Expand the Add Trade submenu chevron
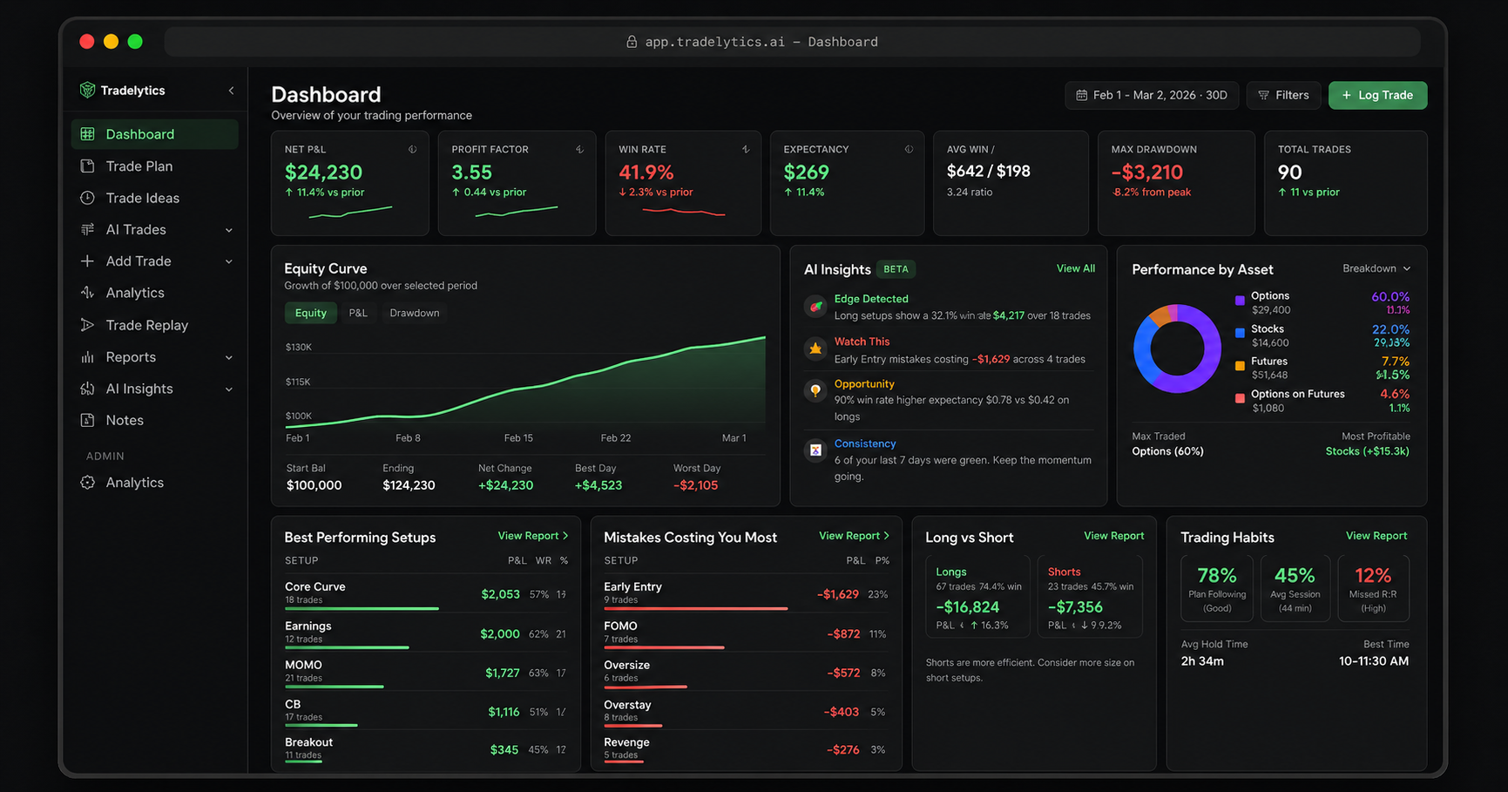The image size is (1508, 792). tap(229, 261)
